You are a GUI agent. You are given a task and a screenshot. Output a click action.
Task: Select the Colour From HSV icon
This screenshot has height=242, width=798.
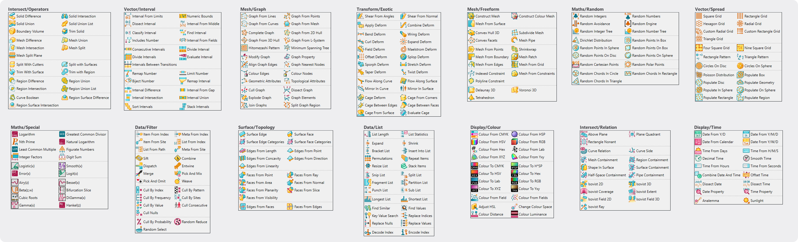(x=474, y=142)
